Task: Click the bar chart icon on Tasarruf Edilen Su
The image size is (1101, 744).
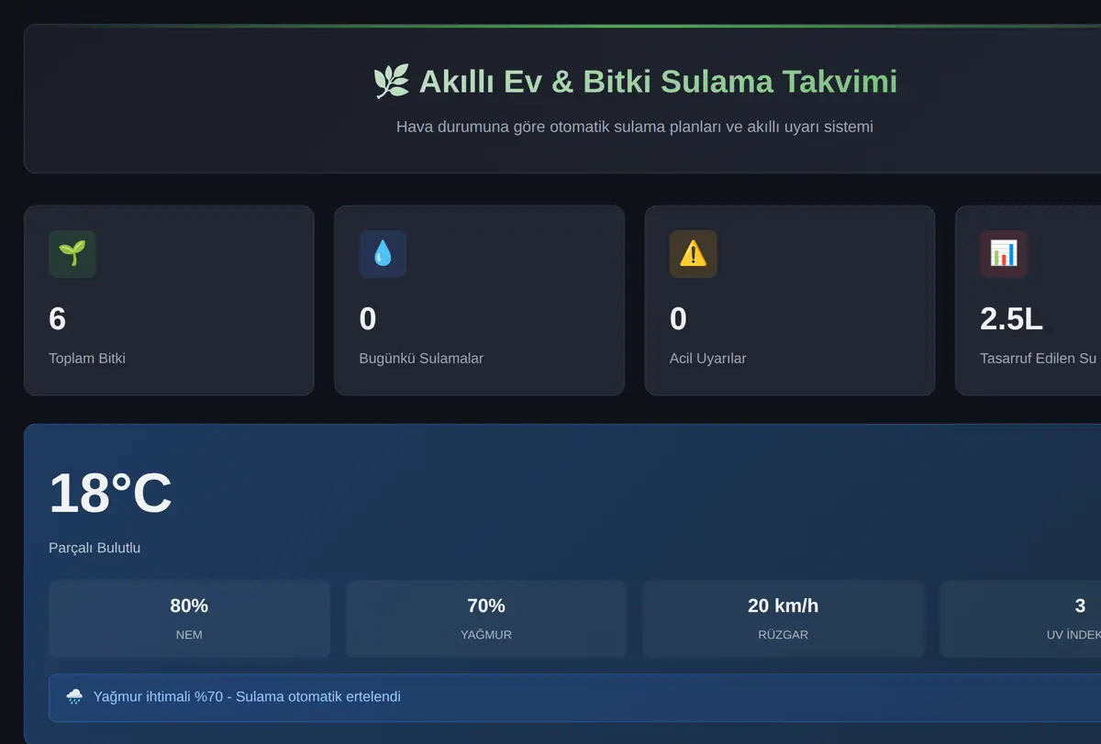Action: [1004, 254]
